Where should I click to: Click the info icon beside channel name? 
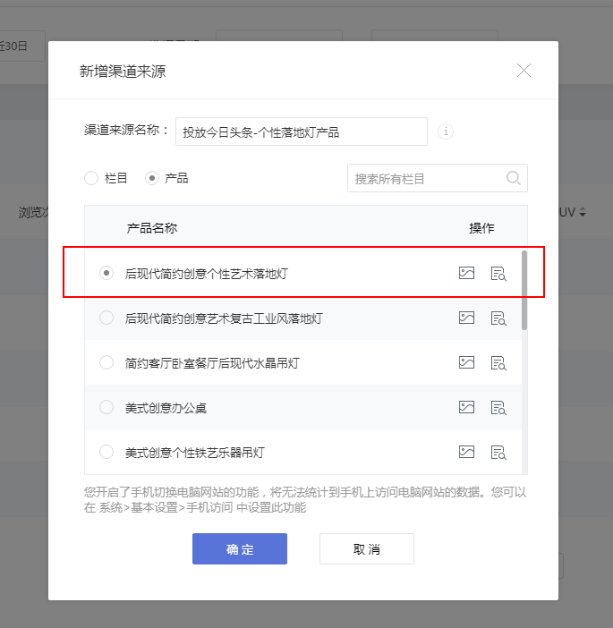coord(446,132)
